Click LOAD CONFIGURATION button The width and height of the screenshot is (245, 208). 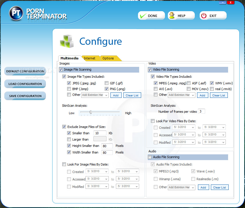pyautogui.click(x=25, y=84)
